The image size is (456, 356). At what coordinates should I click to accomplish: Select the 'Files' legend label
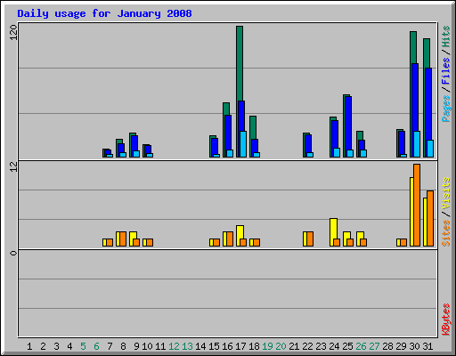pyautogui.click(x=445, y=71)
